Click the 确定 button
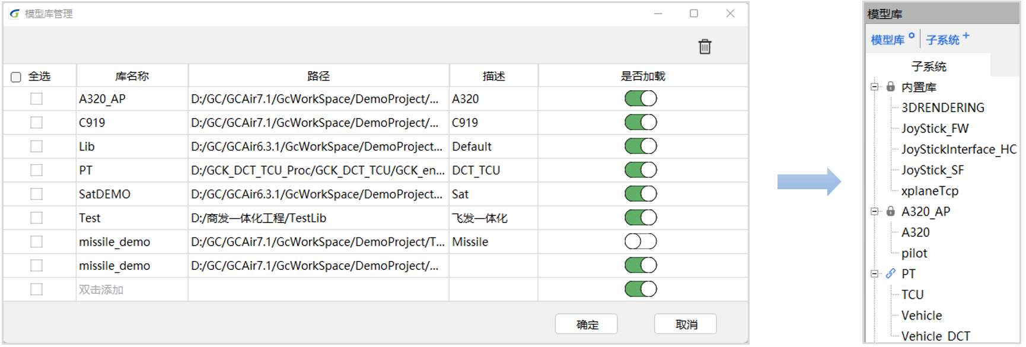 (x=586, y=324)
